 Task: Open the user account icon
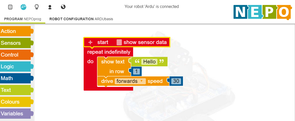pyautogui.click(x=50, y=7)
